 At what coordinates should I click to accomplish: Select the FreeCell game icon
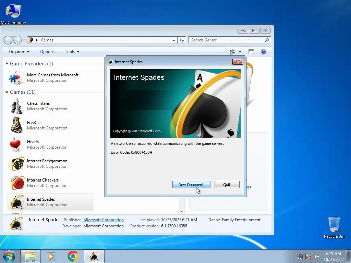pyautogui.click(x=16, y=125)
